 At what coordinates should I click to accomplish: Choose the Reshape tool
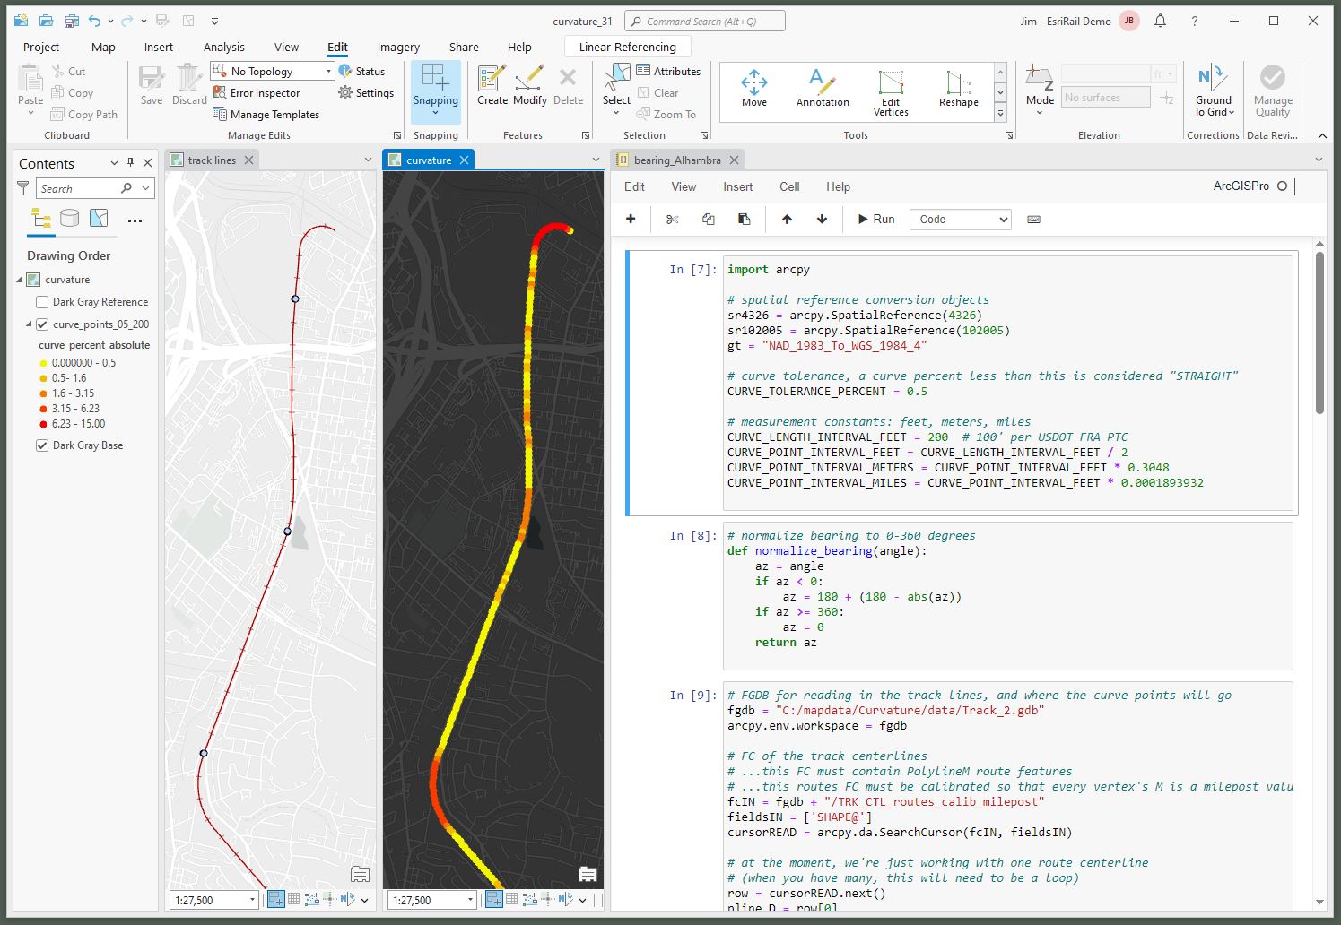956,90
